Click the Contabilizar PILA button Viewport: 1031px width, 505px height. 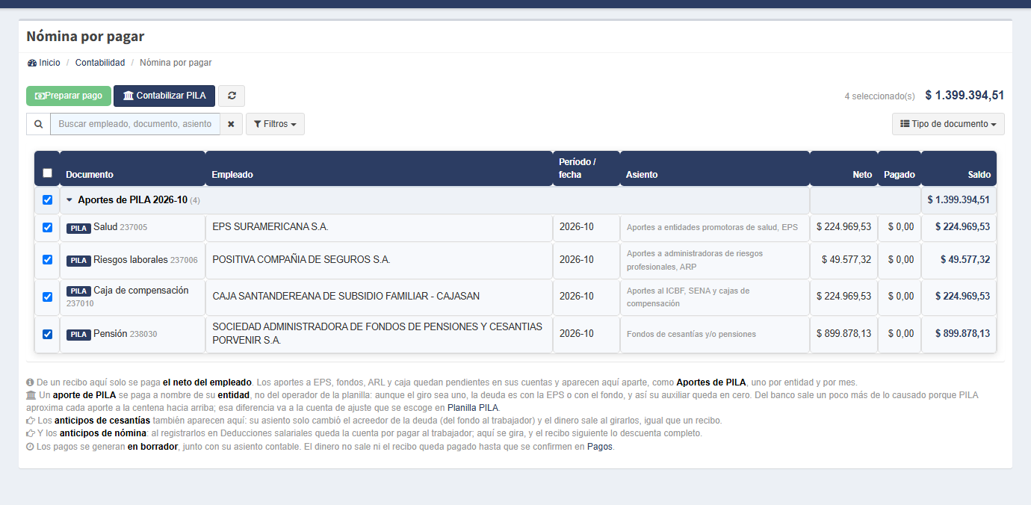click(164, 96)
